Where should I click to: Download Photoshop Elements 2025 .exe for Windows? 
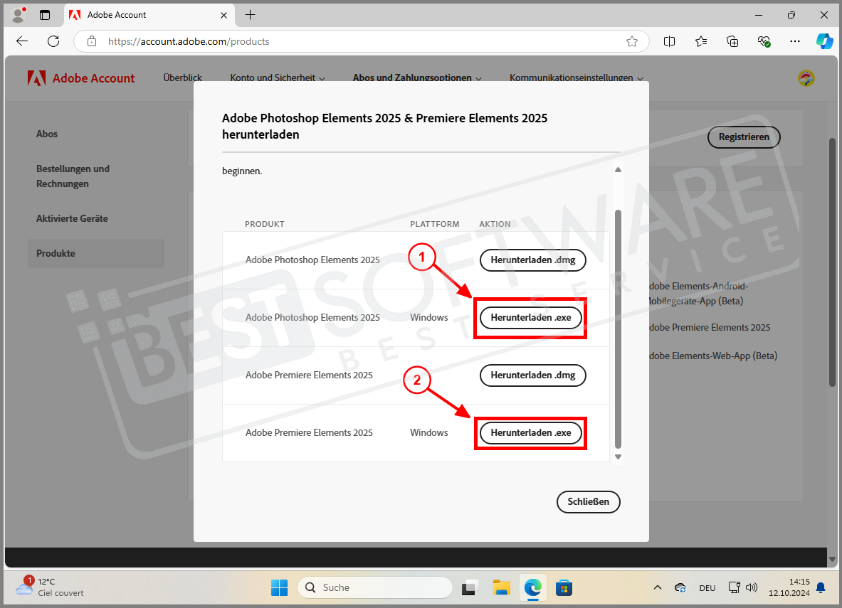tap(530, 318)
